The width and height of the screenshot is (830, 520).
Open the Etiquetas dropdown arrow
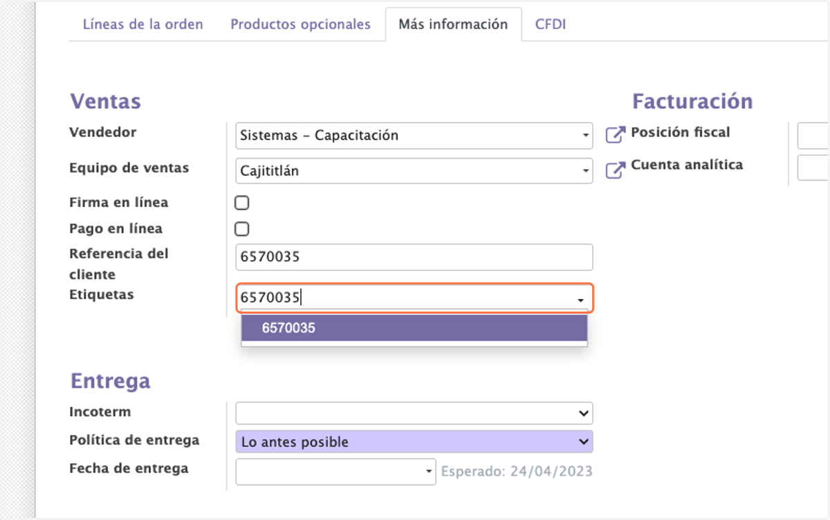[580, 299]
